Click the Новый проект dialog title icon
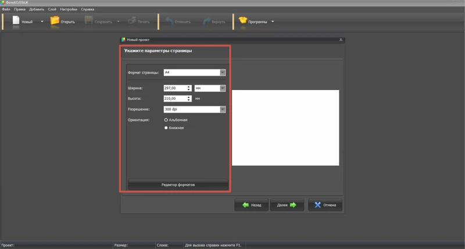This screenshot has height=249, width=465. tap(123, 39)
